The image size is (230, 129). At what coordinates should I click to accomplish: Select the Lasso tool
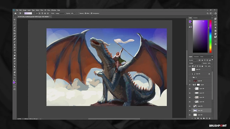pos(15,25)
